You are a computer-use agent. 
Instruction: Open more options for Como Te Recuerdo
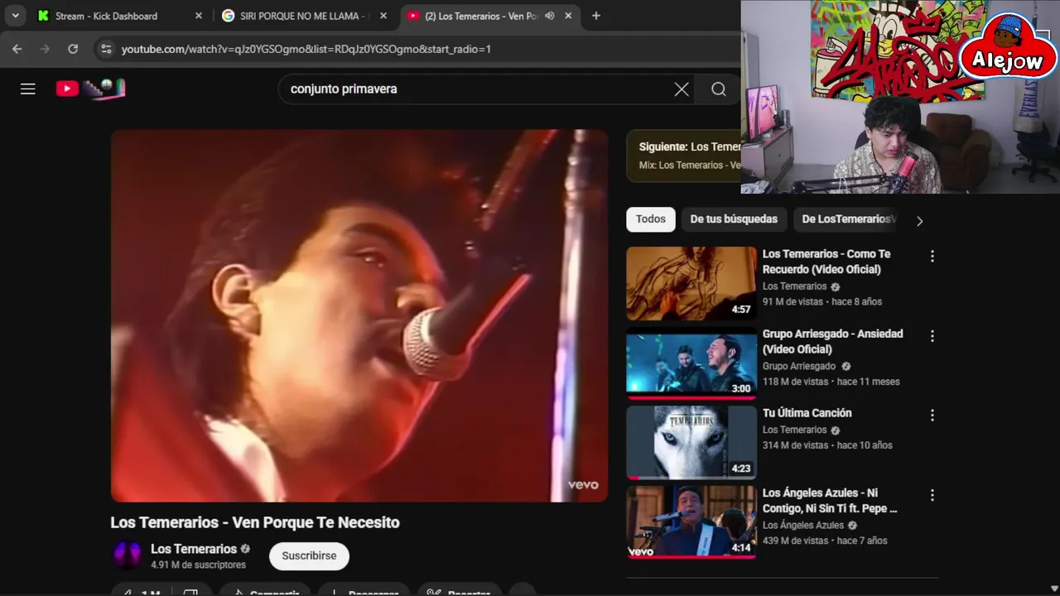click(x=932, y=257)
